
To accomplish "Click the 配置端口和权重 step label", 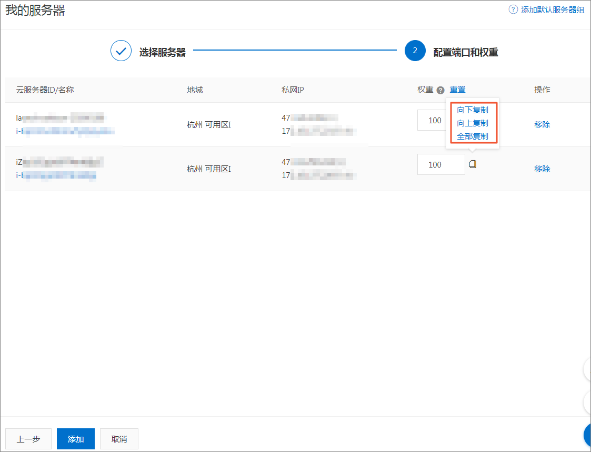I will coord(466,52).
